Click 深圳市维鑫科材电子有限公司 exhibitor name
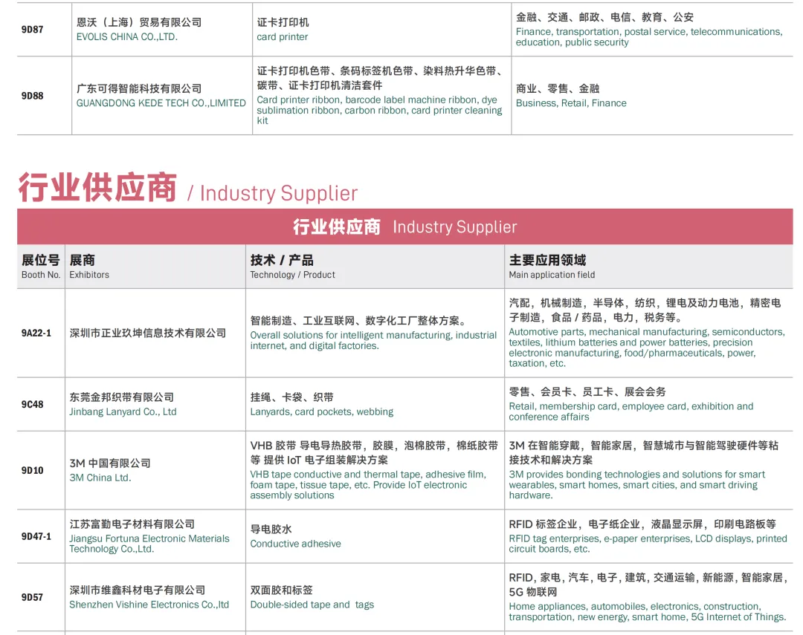This screenshot has width=803, height=635. 138,590
